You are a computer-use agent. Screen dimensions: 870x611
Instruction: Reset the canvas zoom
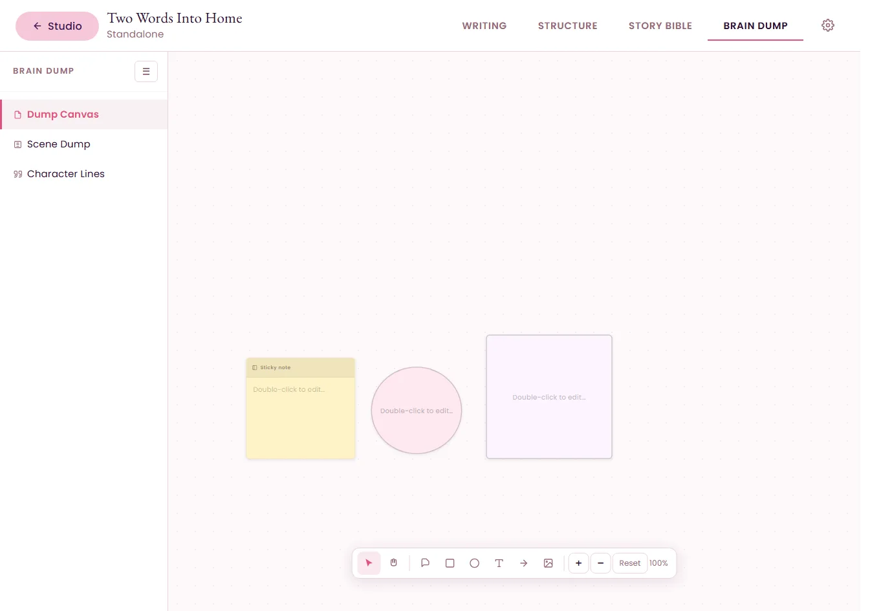pos(630,563)
